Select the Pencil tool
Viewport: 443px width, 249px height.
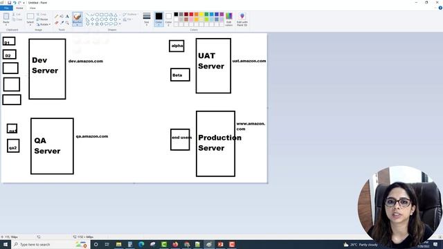[56, 17]
